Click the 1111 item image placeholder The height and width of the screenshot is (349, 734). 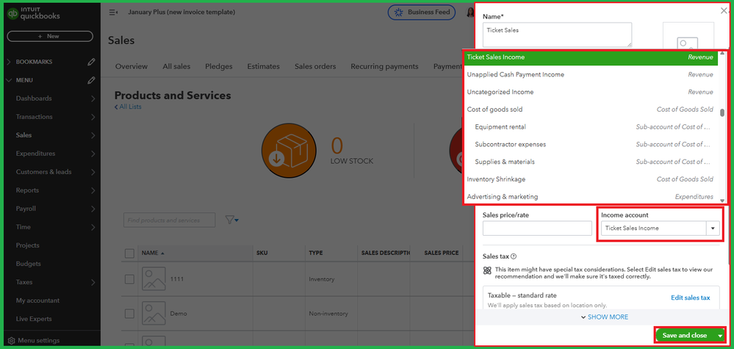click(154, 278)
